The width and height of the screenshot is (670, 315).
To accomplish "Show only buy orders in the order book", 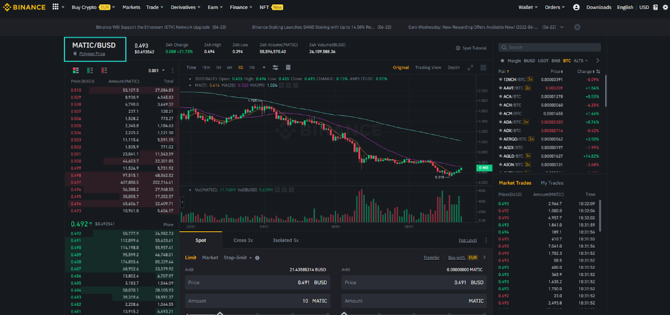I will click(x=90, y=70).
